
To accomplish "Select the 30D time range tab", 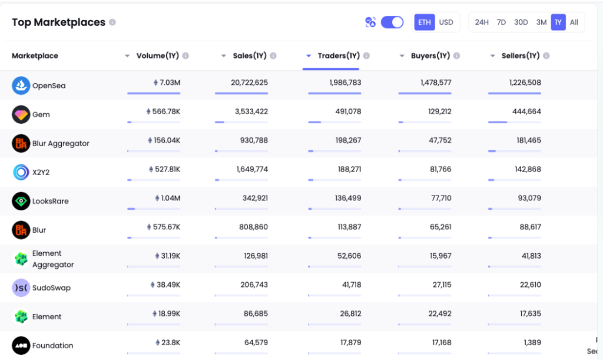I will (x=521, y=22).
